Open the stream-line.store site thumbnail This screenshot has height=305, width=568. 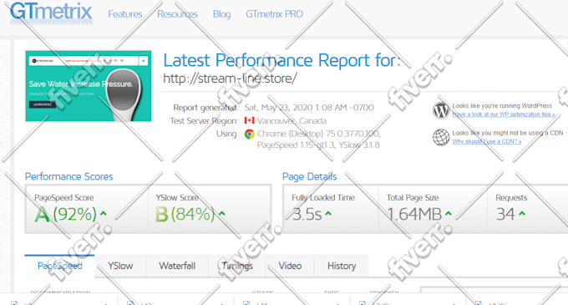(x=89, y=86)
